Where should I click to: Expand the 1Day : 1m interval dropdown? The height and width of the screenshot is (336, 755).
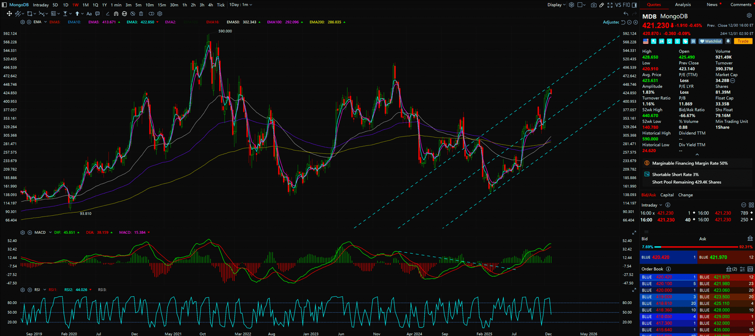(x=241, y=5)
